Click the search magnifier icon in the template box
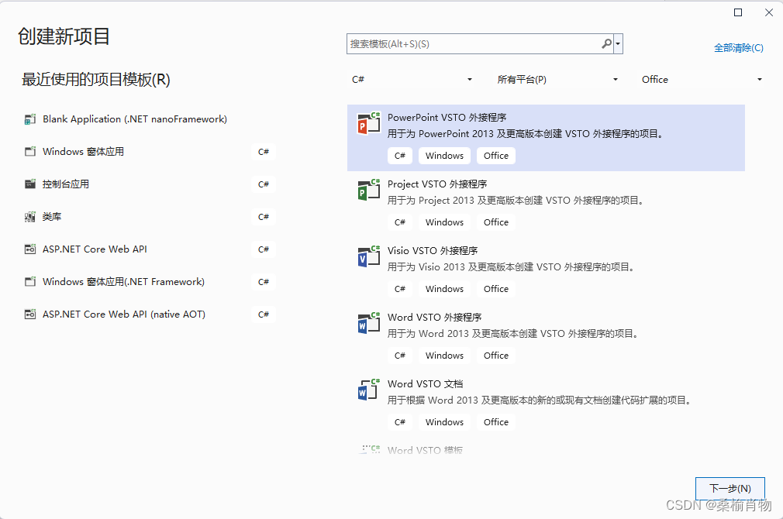 (x=606, y=44)
